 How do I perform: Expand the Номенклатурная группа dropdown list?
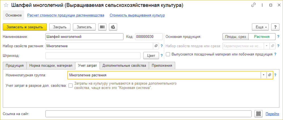tap(263, 75)
